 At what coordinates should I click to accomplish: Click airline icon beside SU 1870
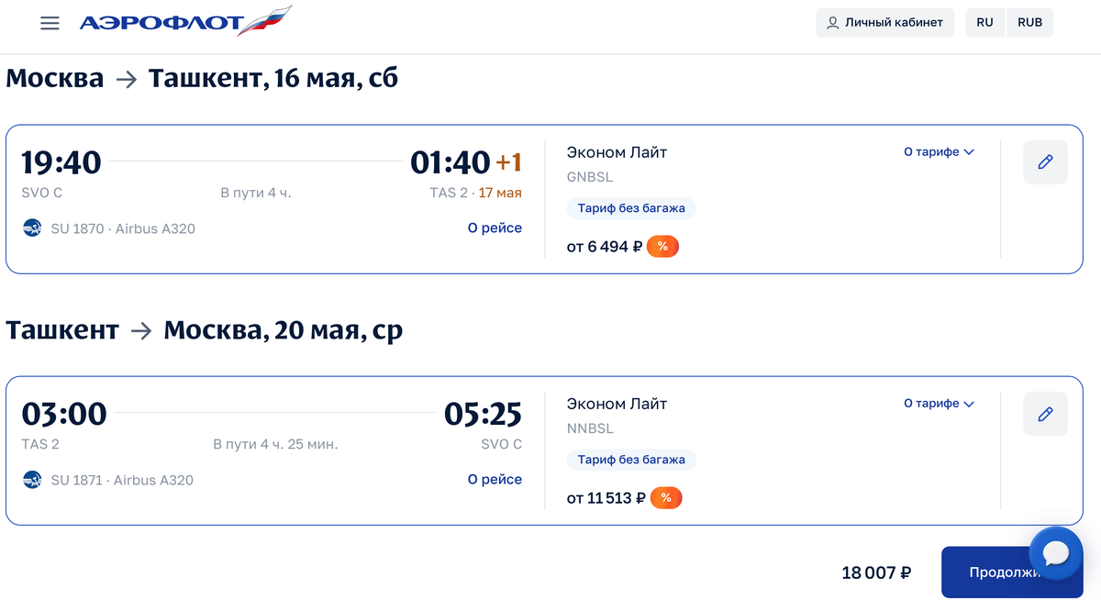32,228
